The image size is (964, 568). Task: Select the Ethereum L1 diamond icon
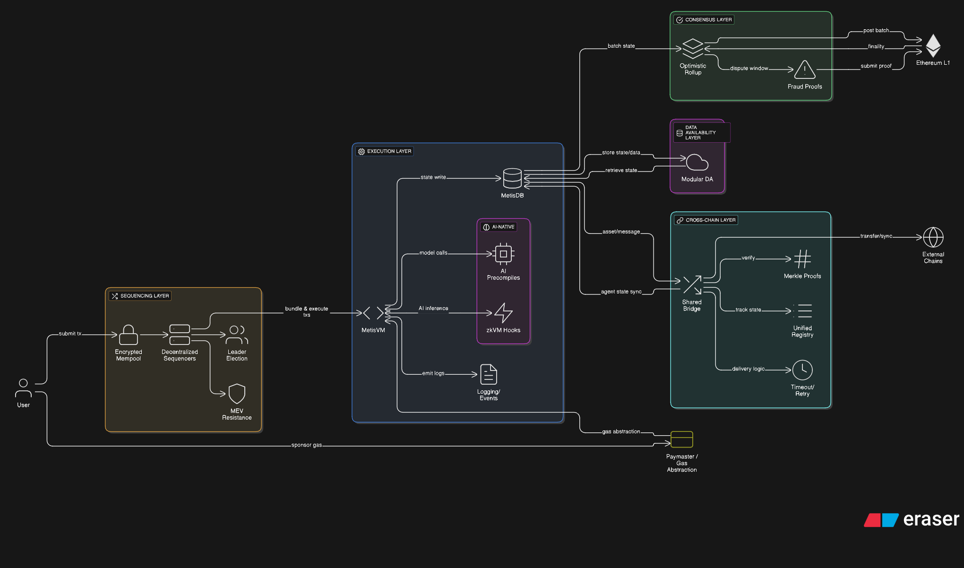[933, 45]
